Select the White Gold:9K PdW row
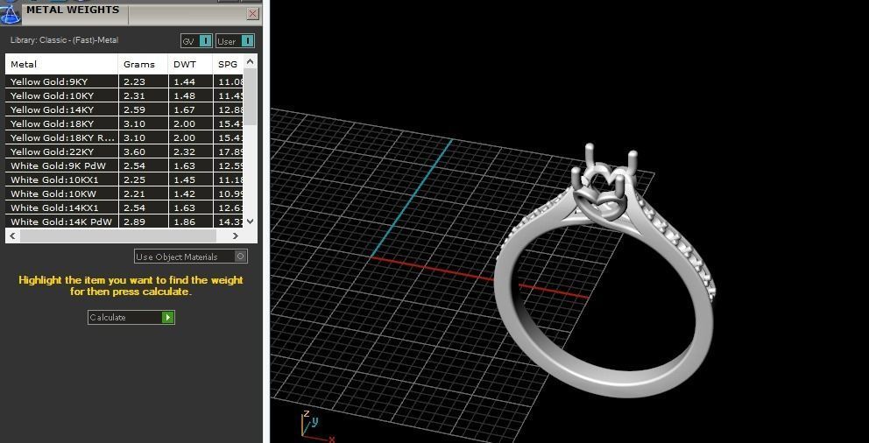Image resolution: width=869 pixels, height=443 pixels. pyautogui.click(x=124, y=165)
